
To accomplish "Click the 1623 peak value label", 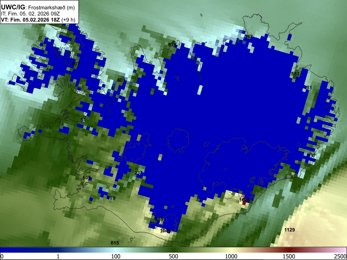I will point(245,201).
